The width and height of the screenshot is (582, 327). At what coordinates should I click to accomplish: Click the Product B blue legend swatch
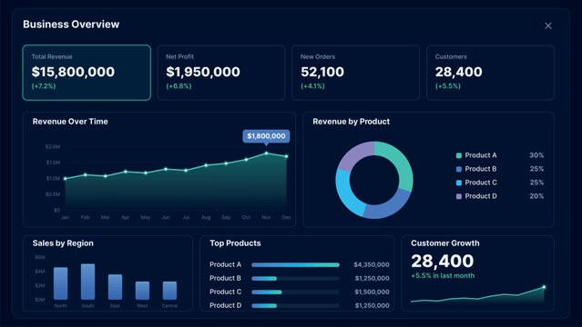tap(459, 169)
